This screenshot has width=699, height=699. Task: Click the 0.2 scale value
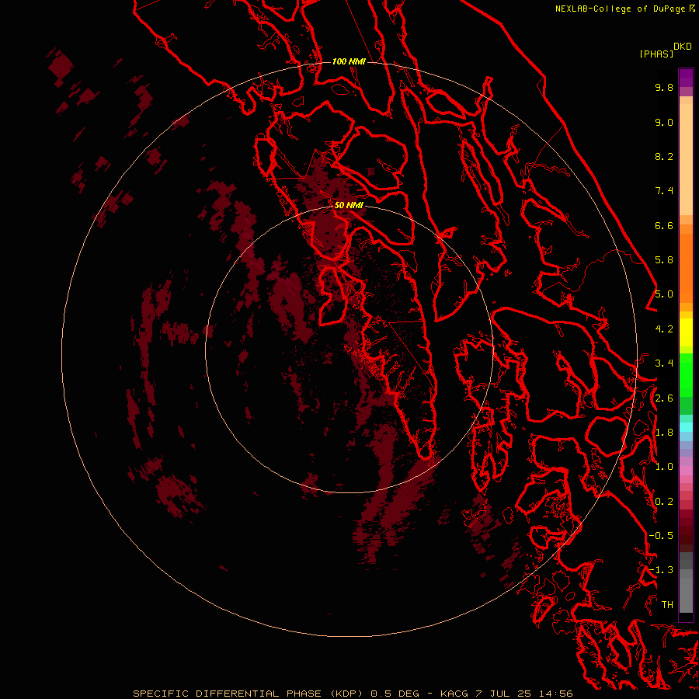(664, 502)
